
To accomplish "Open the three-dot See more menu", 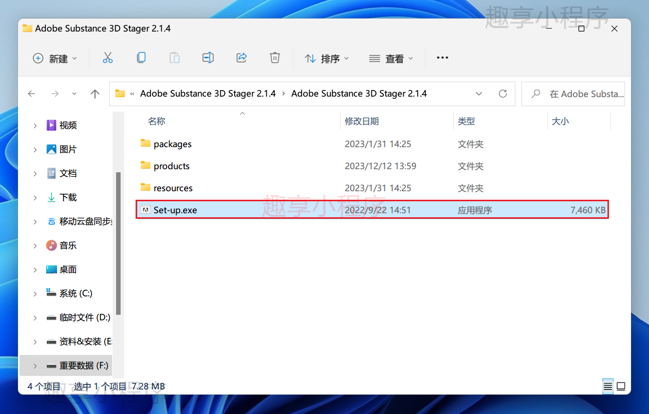I will 442,58.
